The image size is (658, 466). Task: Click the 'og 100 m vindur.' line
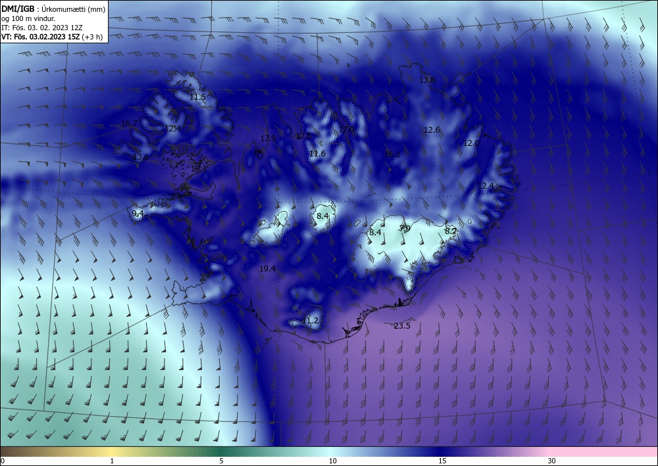click(x=28, y=18)
